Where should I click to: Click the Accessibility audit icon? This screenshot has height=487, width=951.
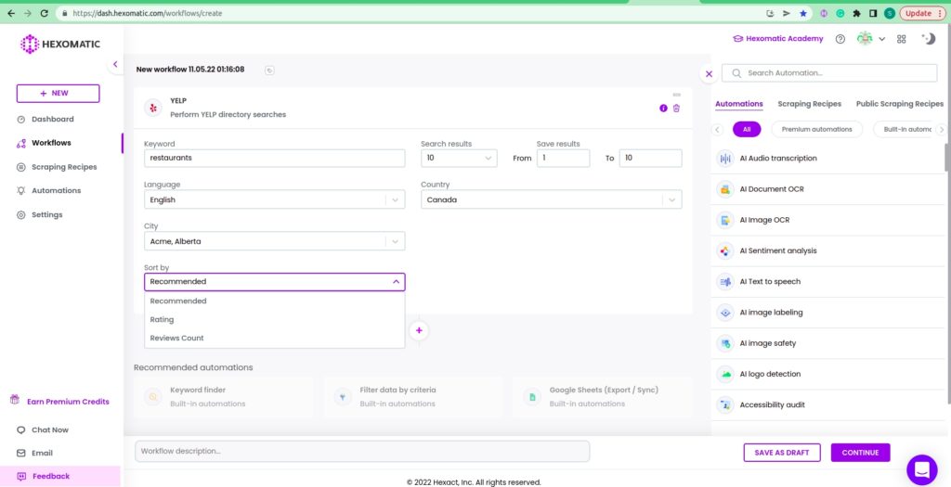pos(724,404)
